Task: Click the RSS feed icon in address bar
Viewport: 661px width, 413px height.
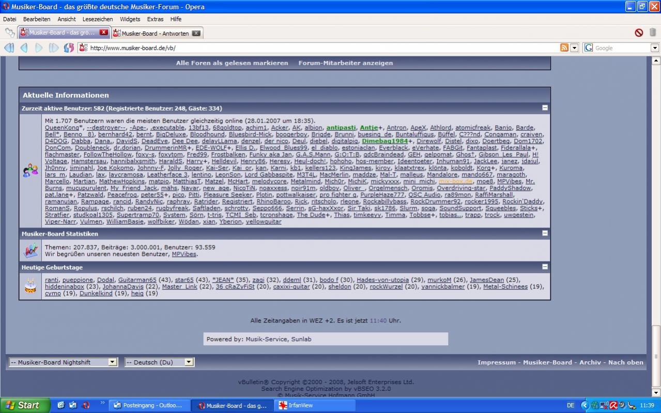Action: click(564, 48)
